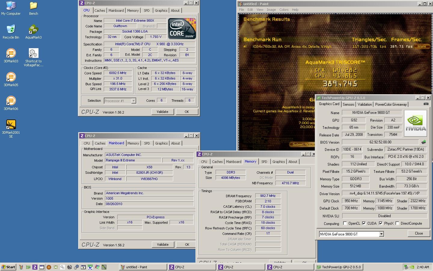Enable the OpenCL checkbox in GPU-Z
433x271 pixels.
click(345, 223)
